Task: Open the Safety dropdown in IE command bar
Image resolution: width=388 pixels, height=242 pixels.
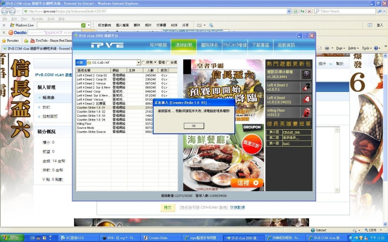Action: pos(353,48)
